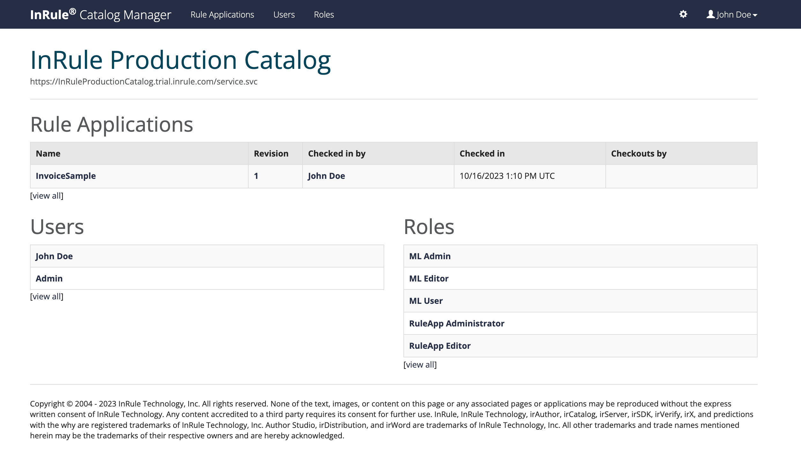The image size is (801, 461).
Task: Open the RuleApp Administrator role
Action: 456,324
